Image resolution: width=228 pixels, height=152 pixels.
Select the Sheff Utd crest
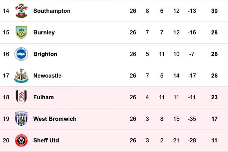coord(21,140)
